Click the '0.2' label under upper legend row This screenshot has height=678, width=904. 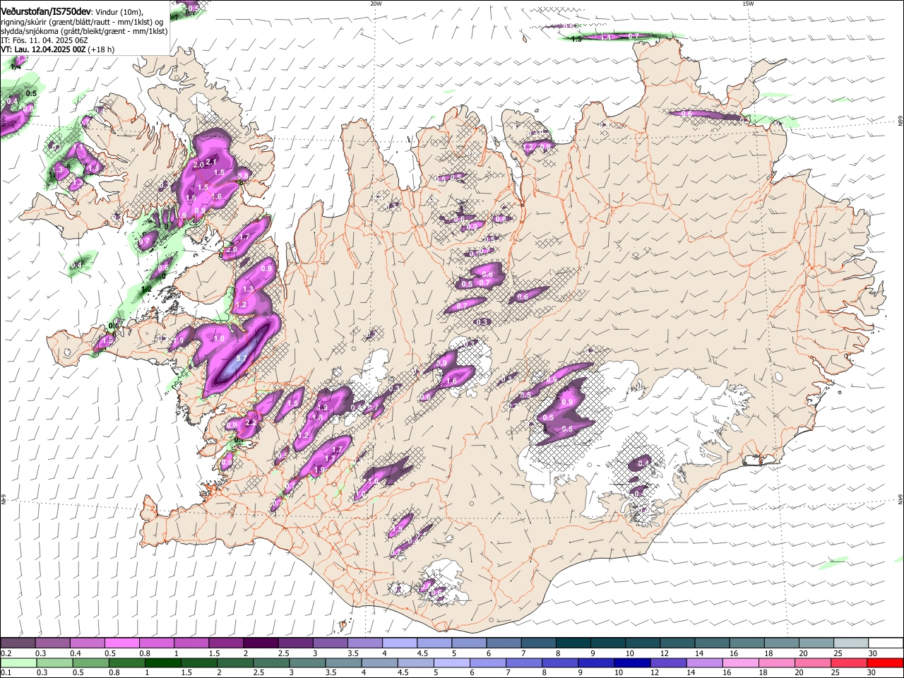pos(6,653)
